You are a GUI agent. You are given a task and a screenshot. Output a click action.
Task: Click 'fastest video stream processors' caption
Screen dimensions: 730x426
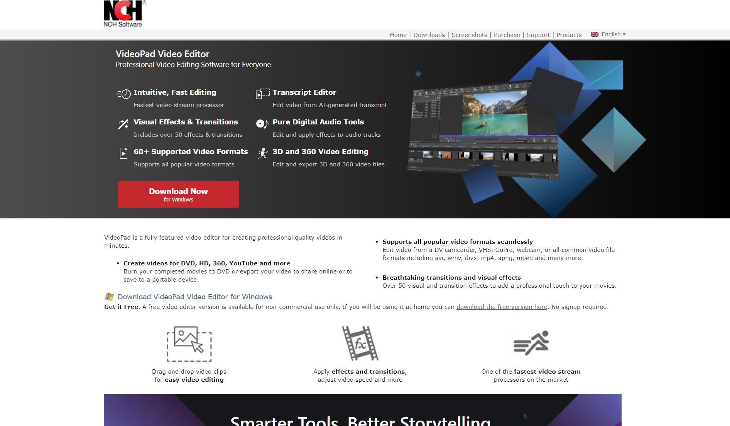coord(531,376)
